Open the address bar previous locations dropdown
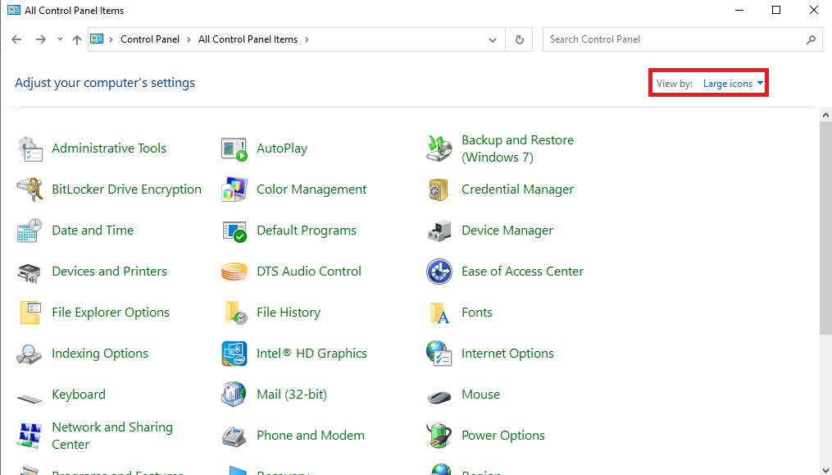 coord(492,39)
